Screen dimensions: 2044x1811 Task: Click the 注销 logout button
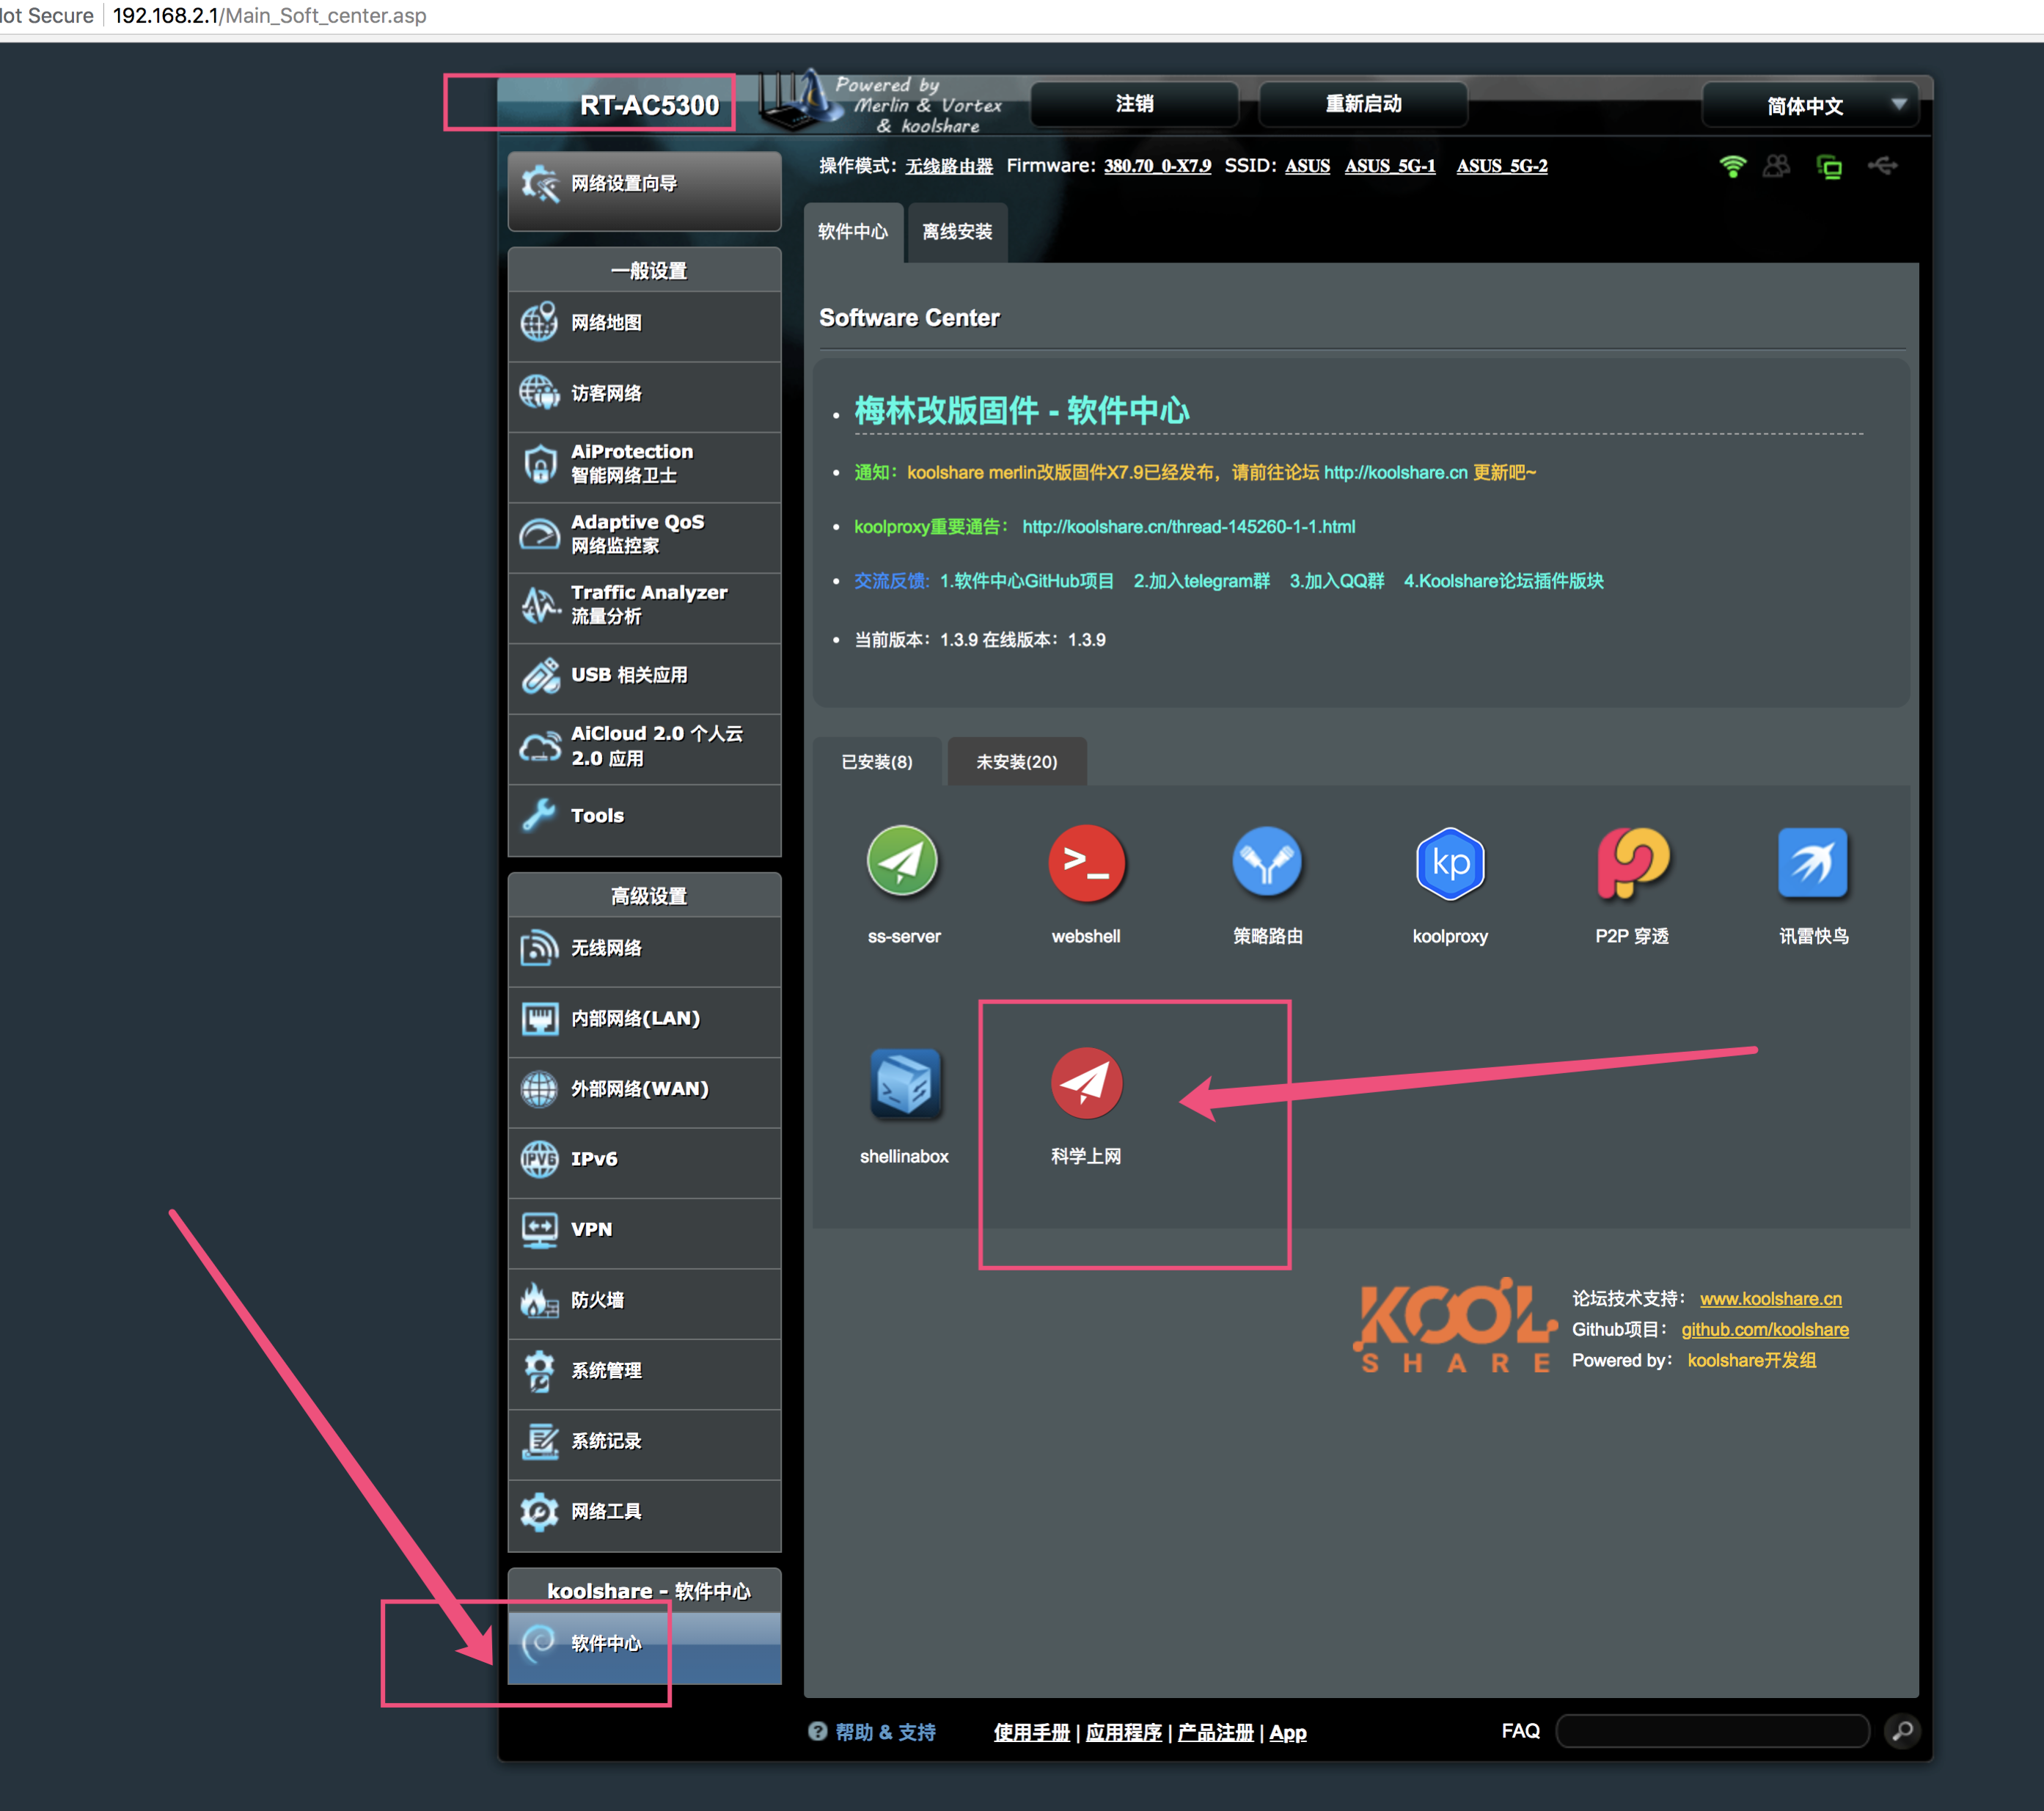[1134, 104]
